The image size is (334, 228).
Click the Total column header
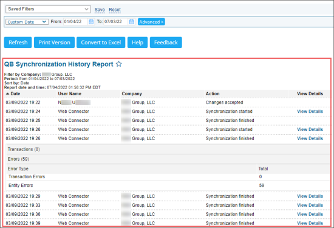pos(263,169)
